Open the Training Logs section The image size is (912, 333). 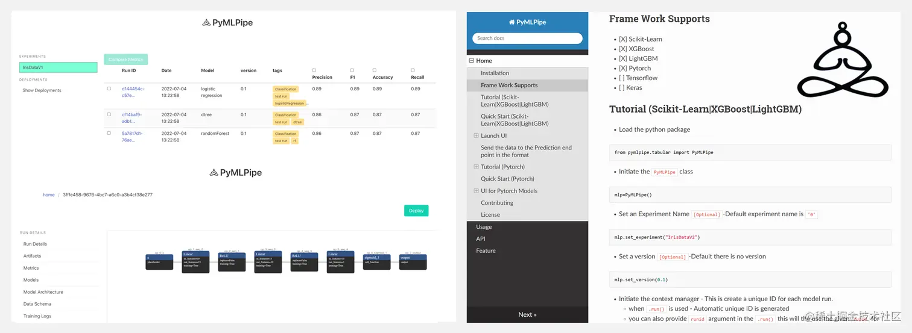click(x=37, y=316)
